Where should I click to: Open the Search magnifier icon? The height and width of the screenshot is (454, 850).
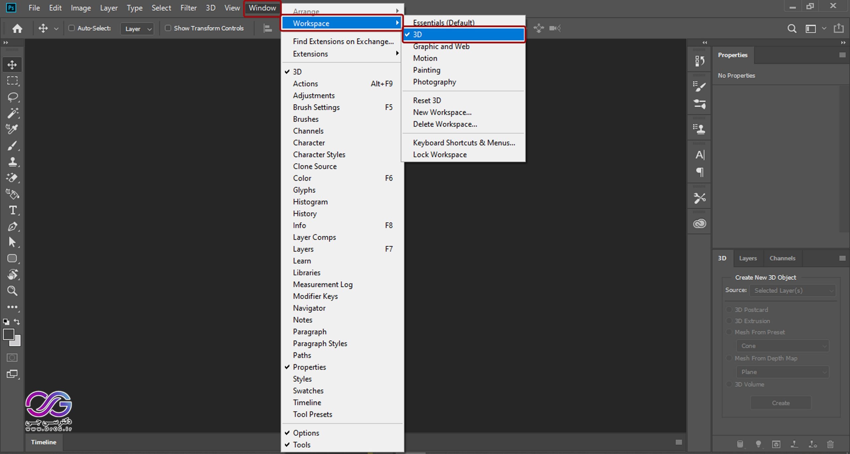(x=792, y=29)
